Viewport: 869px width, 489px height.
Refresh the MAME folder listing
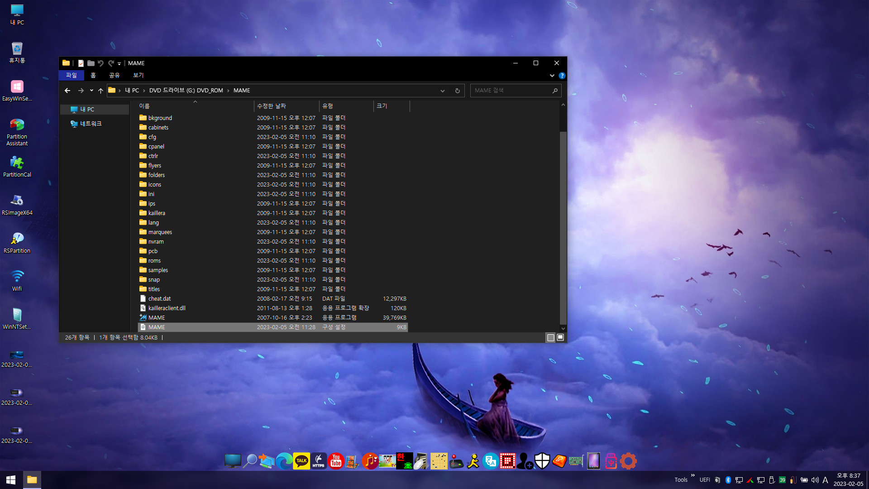457,91
